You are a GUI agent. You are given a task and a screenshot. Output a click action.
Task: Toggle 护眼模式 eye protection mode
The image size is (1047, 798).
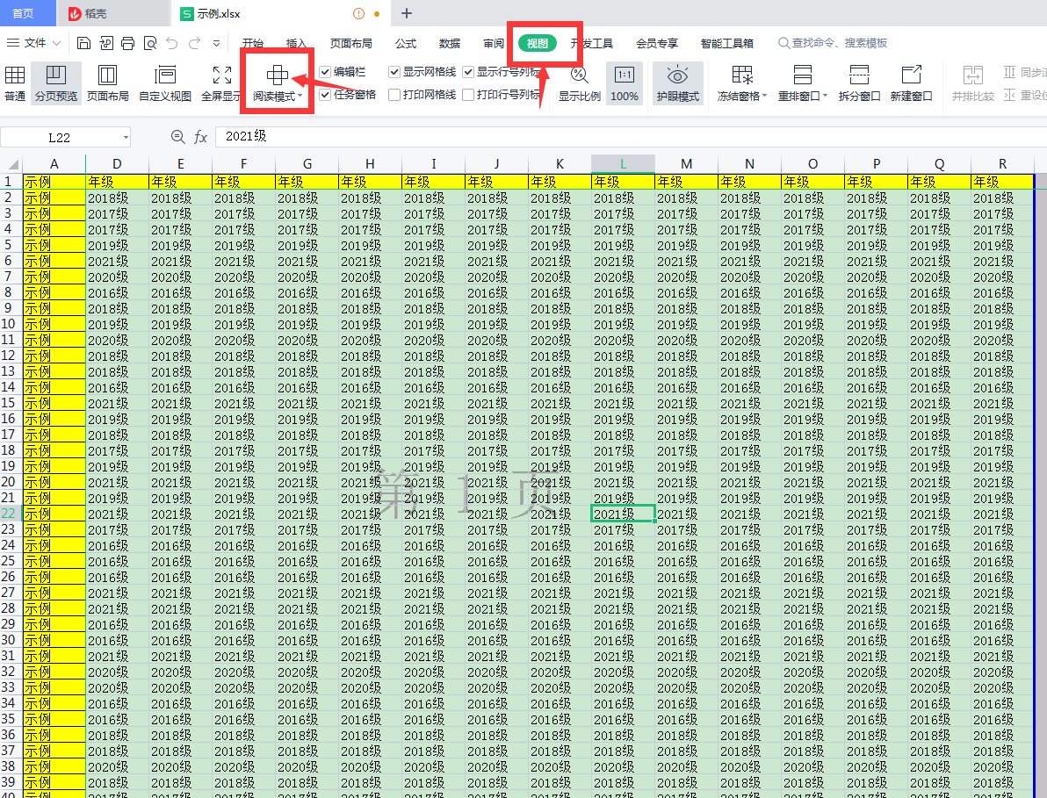[678, 83]
